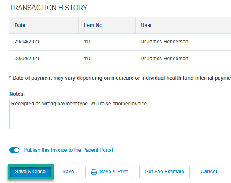Toggle Publish this Invoice to Patient Portal switch

(14, 150)
